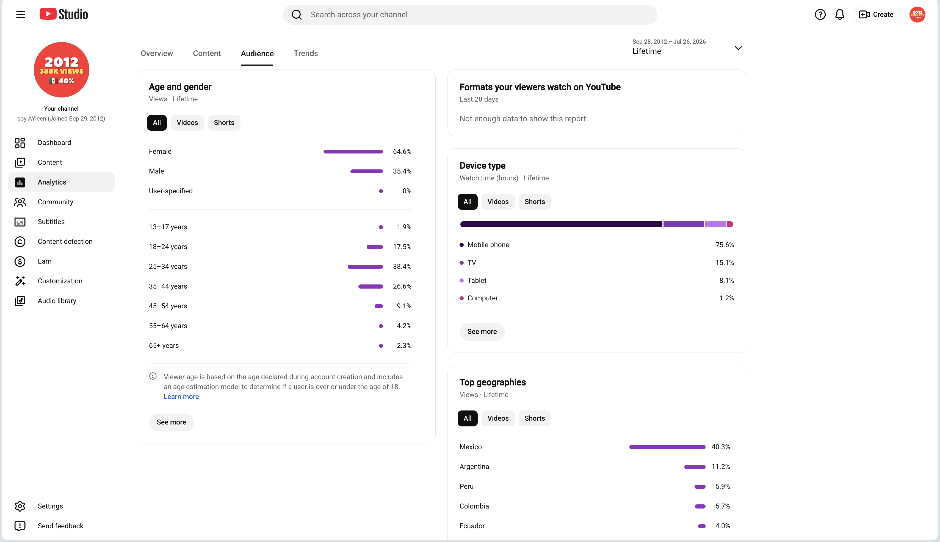Screen dimensions: 940x542
Task: Focus the Search across your channel field
Action: [x=470, y=15]
